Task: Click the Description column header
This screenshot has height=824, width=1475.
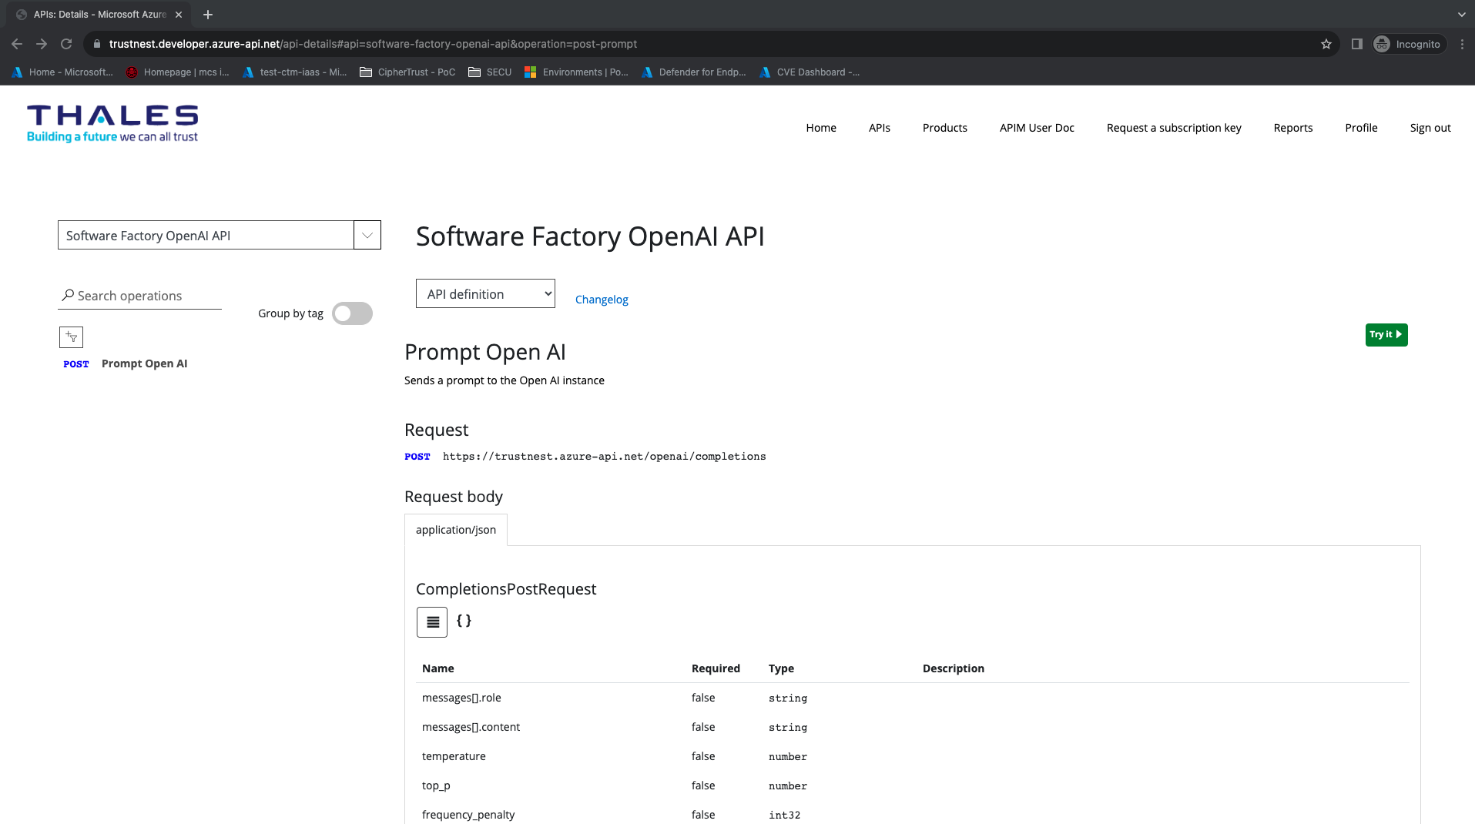Action: 953,668
